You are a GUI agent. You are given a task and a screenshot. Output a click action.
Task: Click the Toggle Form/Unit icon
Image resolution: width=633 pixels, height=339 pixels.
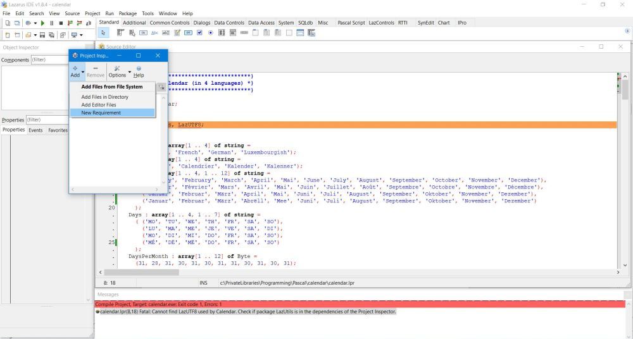pos(63,35)
